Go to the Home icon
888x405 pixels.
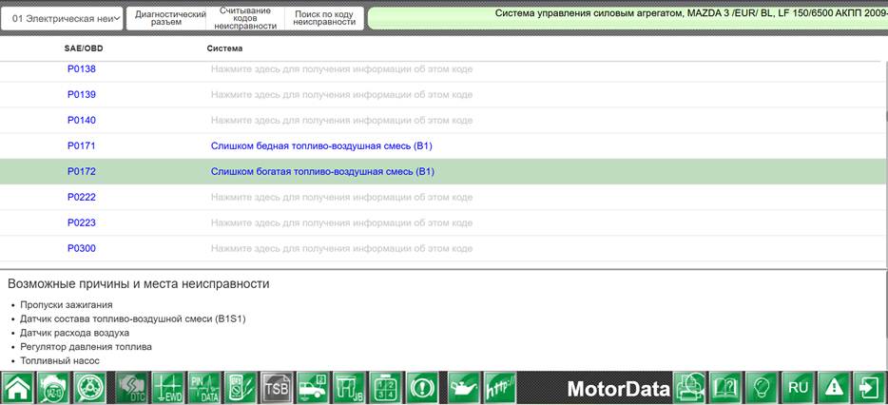[17, 388]
